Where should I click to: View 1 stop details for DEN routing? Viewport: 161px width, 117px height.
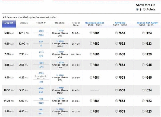pyautogui.click(x=60, y=62)
